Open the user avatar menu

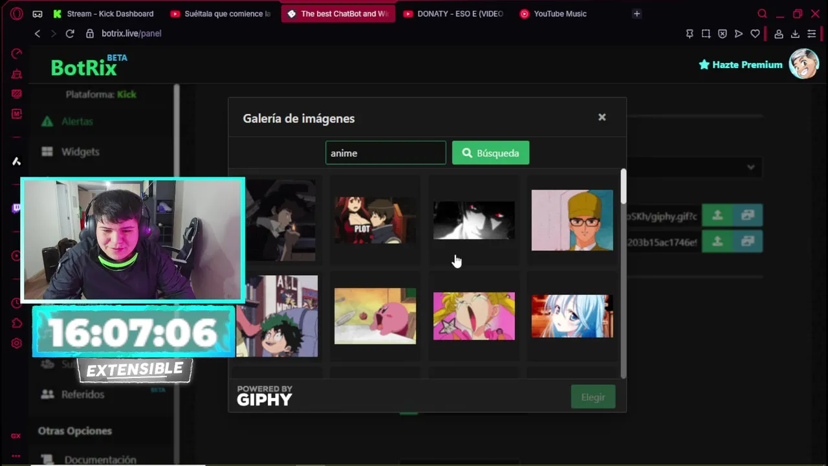tap(804, 64)
